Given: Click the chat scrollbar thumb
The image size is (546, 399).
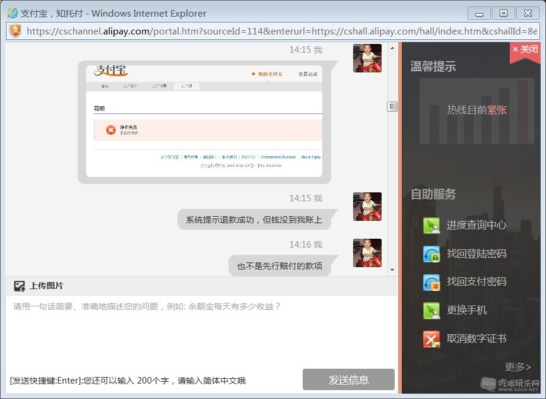Looking at the screenshot, I should [x=392, y=107].
